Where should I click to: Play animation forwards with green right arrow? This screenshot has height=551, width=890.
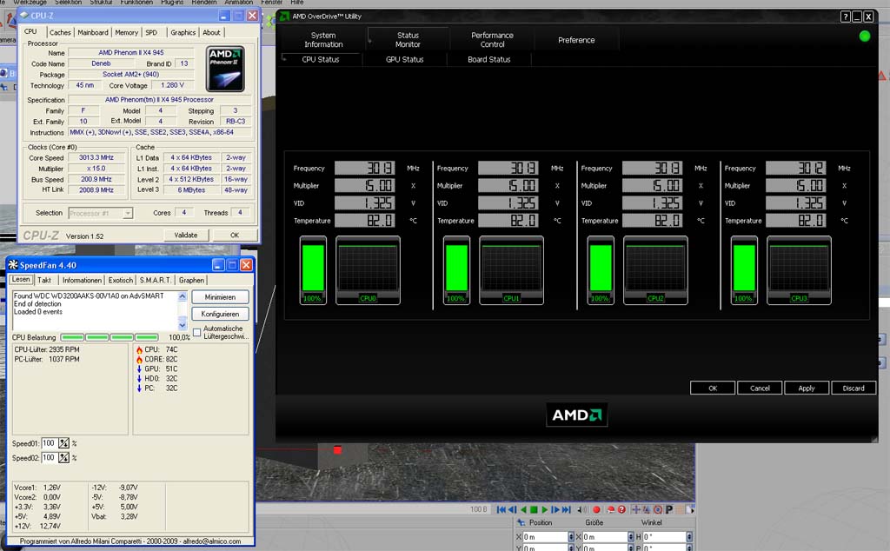tap(545, 509)
